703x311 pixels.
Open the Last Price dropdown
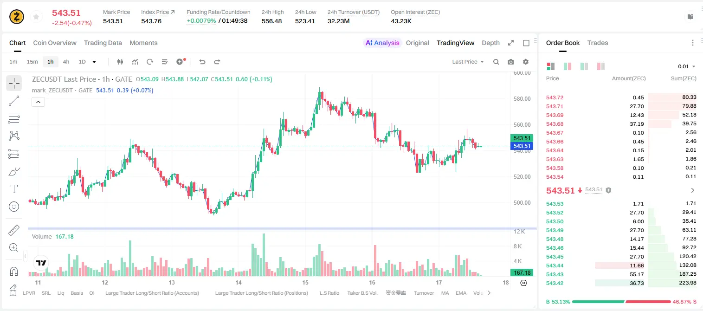tap(468, 62)
